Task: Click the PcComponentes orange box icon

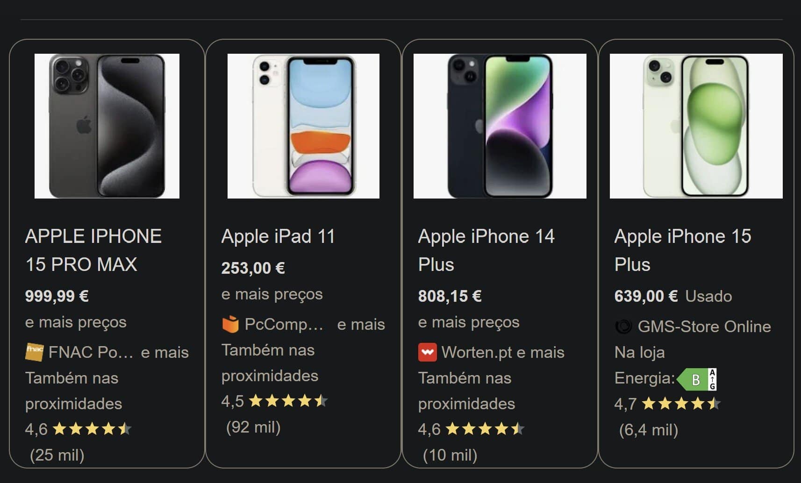Action: [x=230, y=324]
